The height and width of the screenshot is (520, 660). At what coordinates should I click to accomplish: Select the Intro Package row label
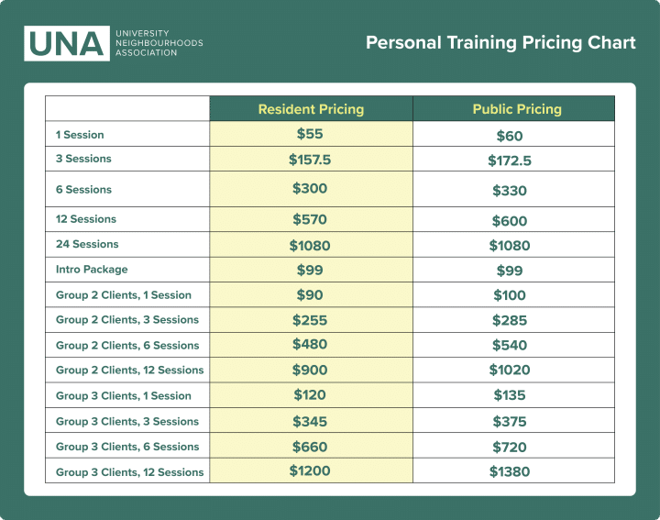coord(92,270)
